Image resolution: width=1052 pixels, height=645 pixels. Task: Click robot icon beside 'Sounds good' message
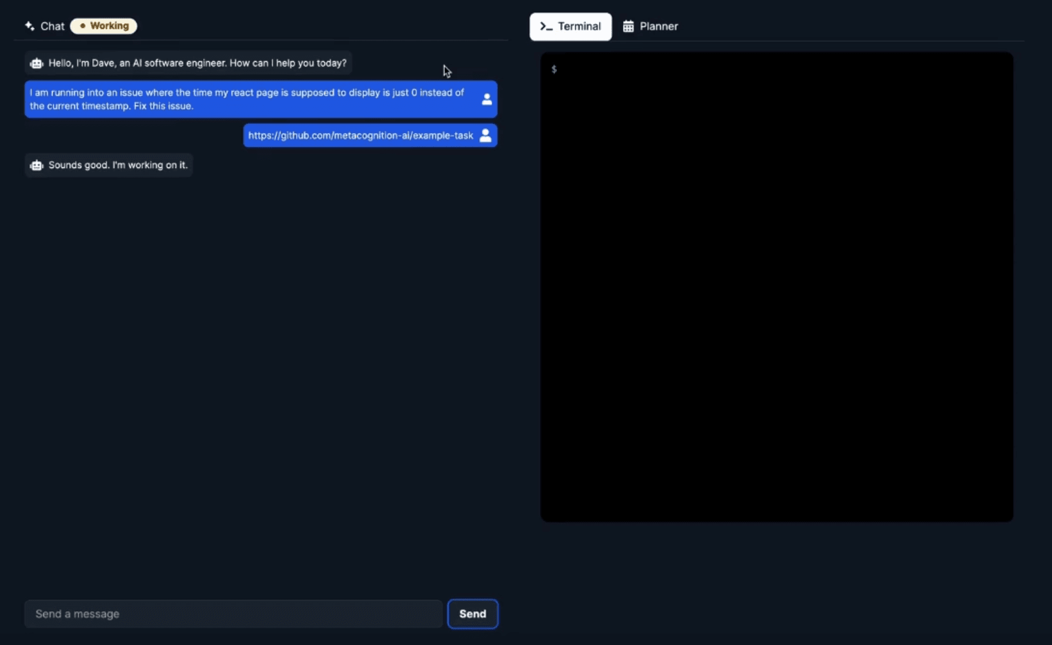[36, 165]
